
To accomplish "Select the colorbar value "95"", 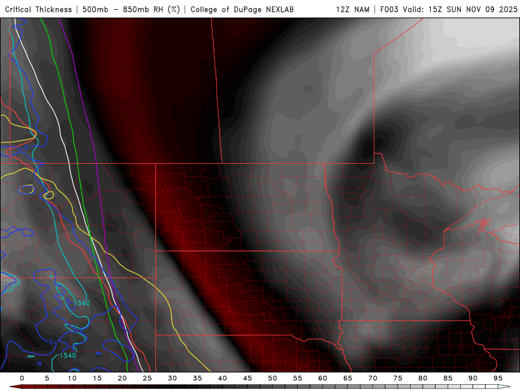I will [x=498, y=378].
